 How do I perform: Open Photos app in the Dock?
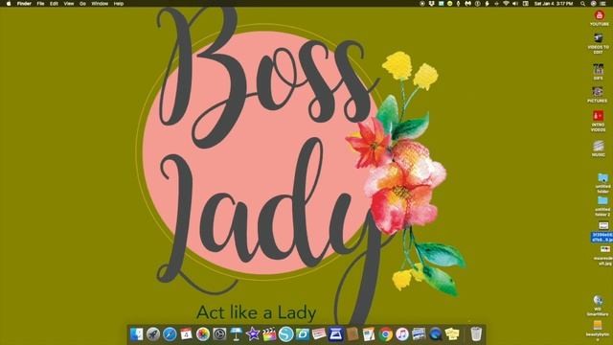click(203, 334)
